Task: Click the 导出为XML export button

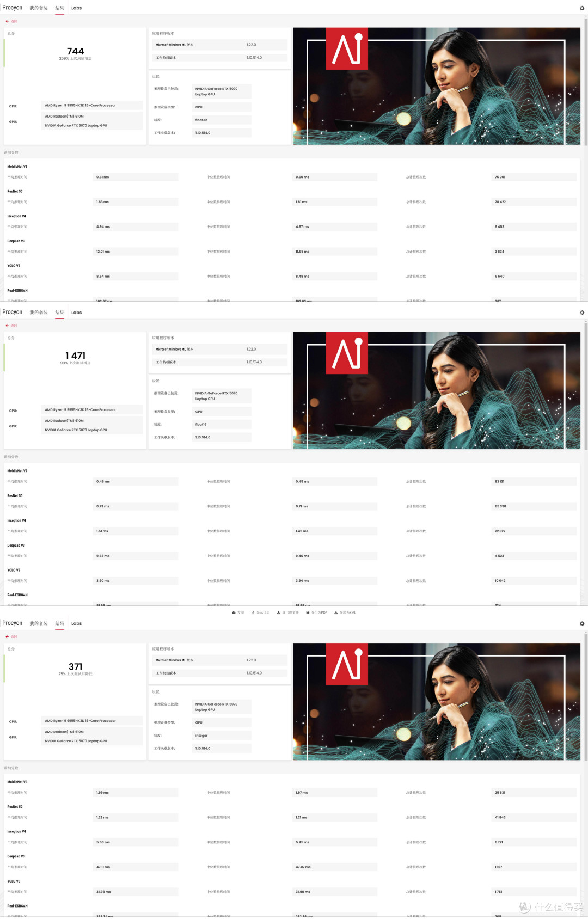Action: point(345,612)
